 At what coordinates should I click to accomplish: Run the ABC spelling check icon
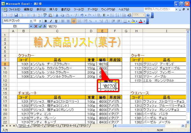click(45, 15)
